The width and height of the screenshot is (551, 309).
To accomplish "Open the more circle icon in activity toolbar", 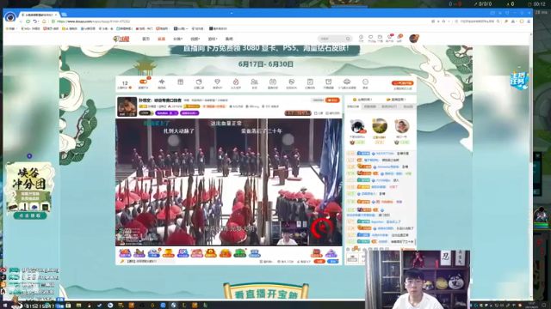I will point(365,82).
